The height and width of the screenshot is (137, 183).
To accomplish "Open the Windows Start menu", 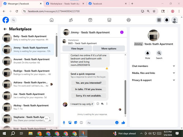I will click(4, 133).
